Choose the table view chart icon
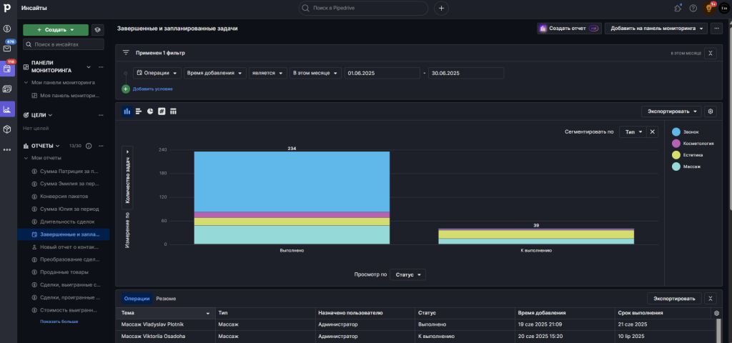This screenshot has width=732, height=343. (x=173, y=111)
